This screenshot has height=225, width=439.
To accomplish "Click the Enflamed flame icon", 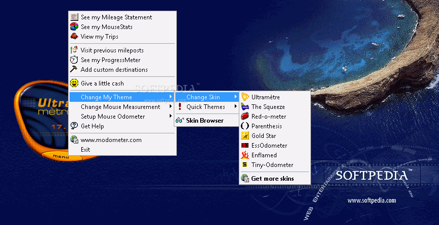I will click(245, 155).
